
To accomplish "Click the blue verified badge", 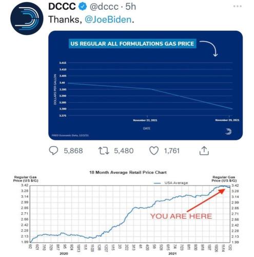I will click(x=83, y=7).
